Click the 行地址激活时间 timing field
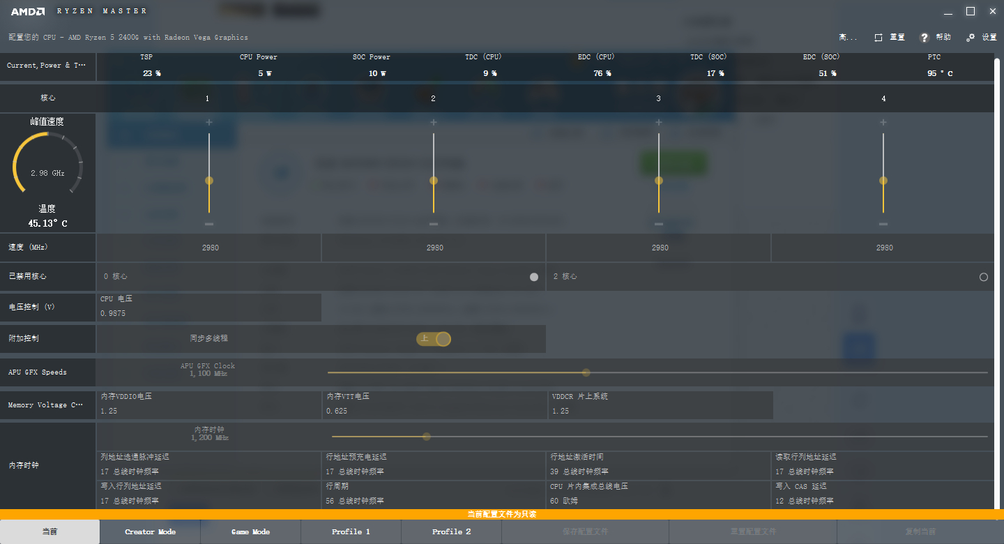Screen dimensions: 1004x544 660,465
